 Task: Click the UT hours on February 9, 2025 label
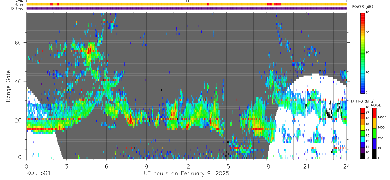pyautogui.click(x=186, y=174)
